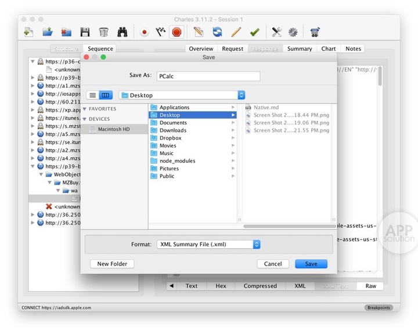Image resolution: width=418 pixels, height=333 pixels.
Task: Switch file browser to list view
Action: coord(92,95)
